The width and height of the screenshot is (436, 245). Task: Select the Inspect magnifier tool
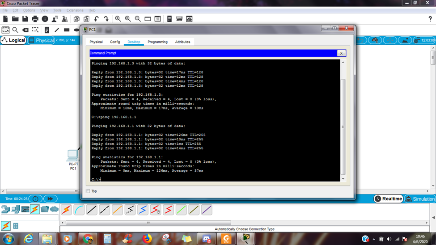[15, 30]
